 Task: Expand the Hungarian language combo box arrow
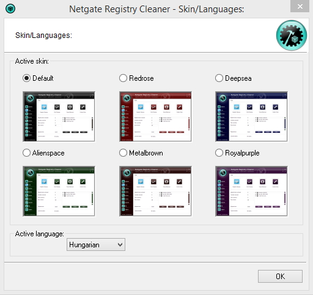(x=120, y=245)
